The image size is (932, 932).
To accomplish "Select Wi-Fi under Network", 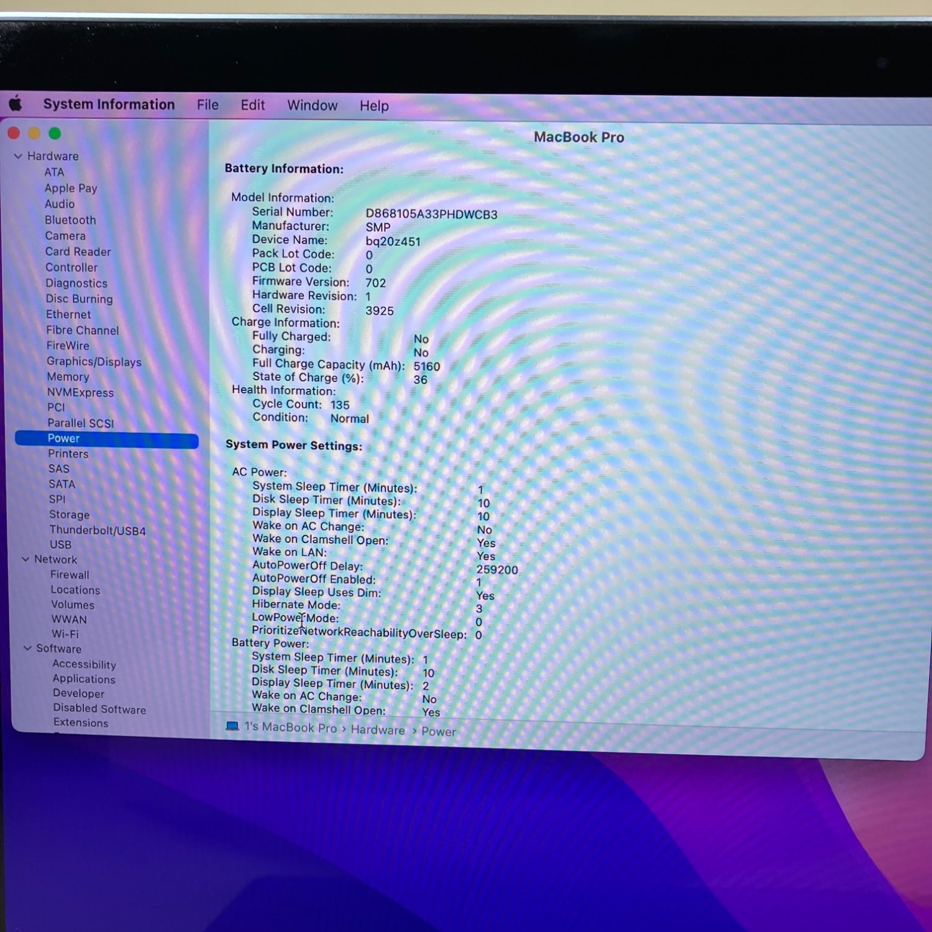I will pyautogui.click(x=65, y=634).
